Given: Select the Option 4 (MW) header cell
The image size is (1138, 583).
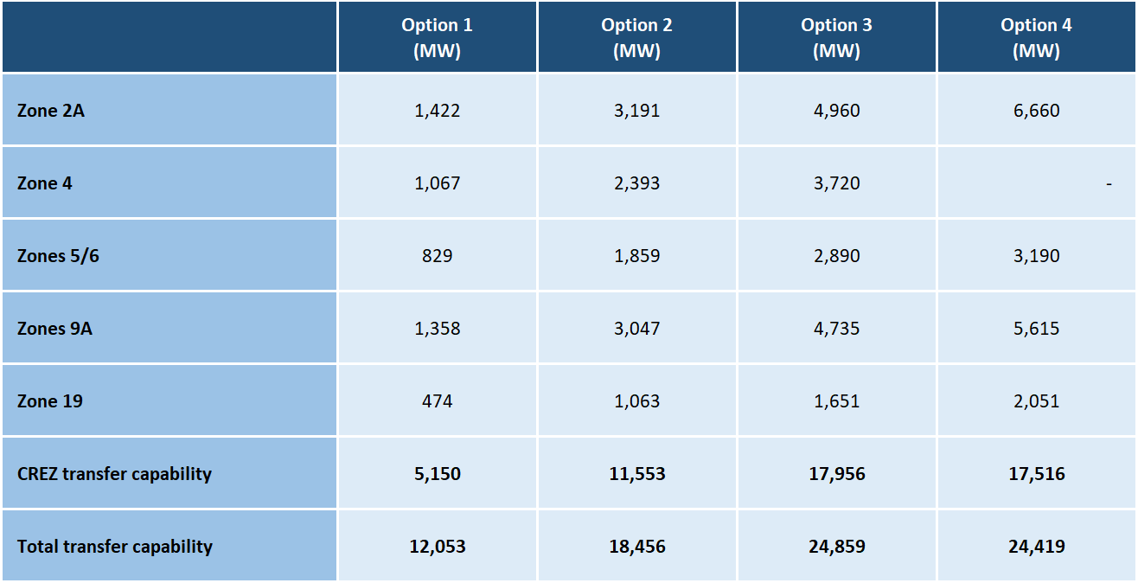Looking at the screenshot, I should click(1036, 37).
